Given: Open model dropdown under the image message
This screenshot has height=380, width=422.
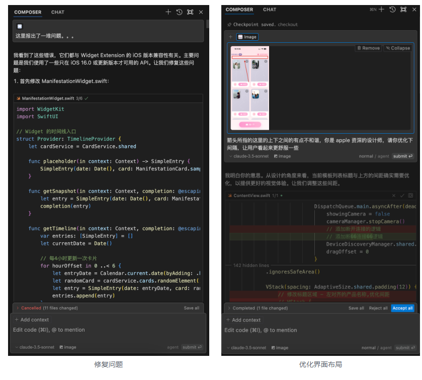Looking at the screenshot, I should tap(248, 156).
